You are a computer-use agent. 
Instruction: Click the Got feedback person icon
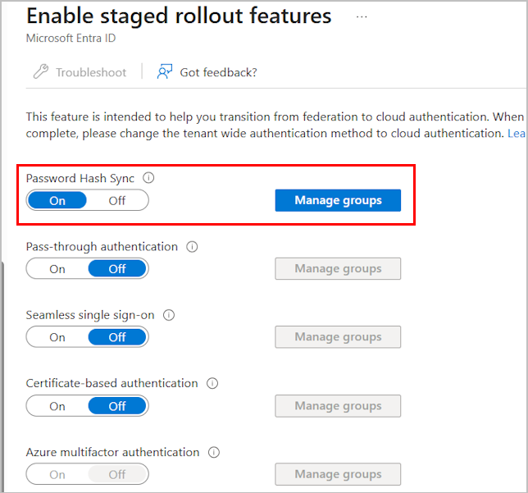point(164,71)
